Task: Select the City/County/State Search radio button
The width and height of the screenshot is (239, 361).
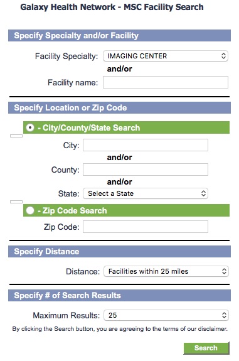Action: [30, 127]
